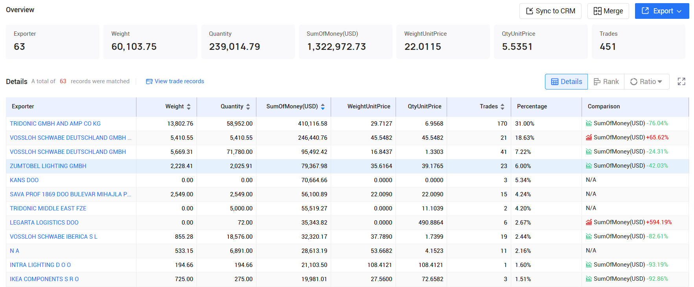
Task: Click the Merge icon
Action: 598,11
